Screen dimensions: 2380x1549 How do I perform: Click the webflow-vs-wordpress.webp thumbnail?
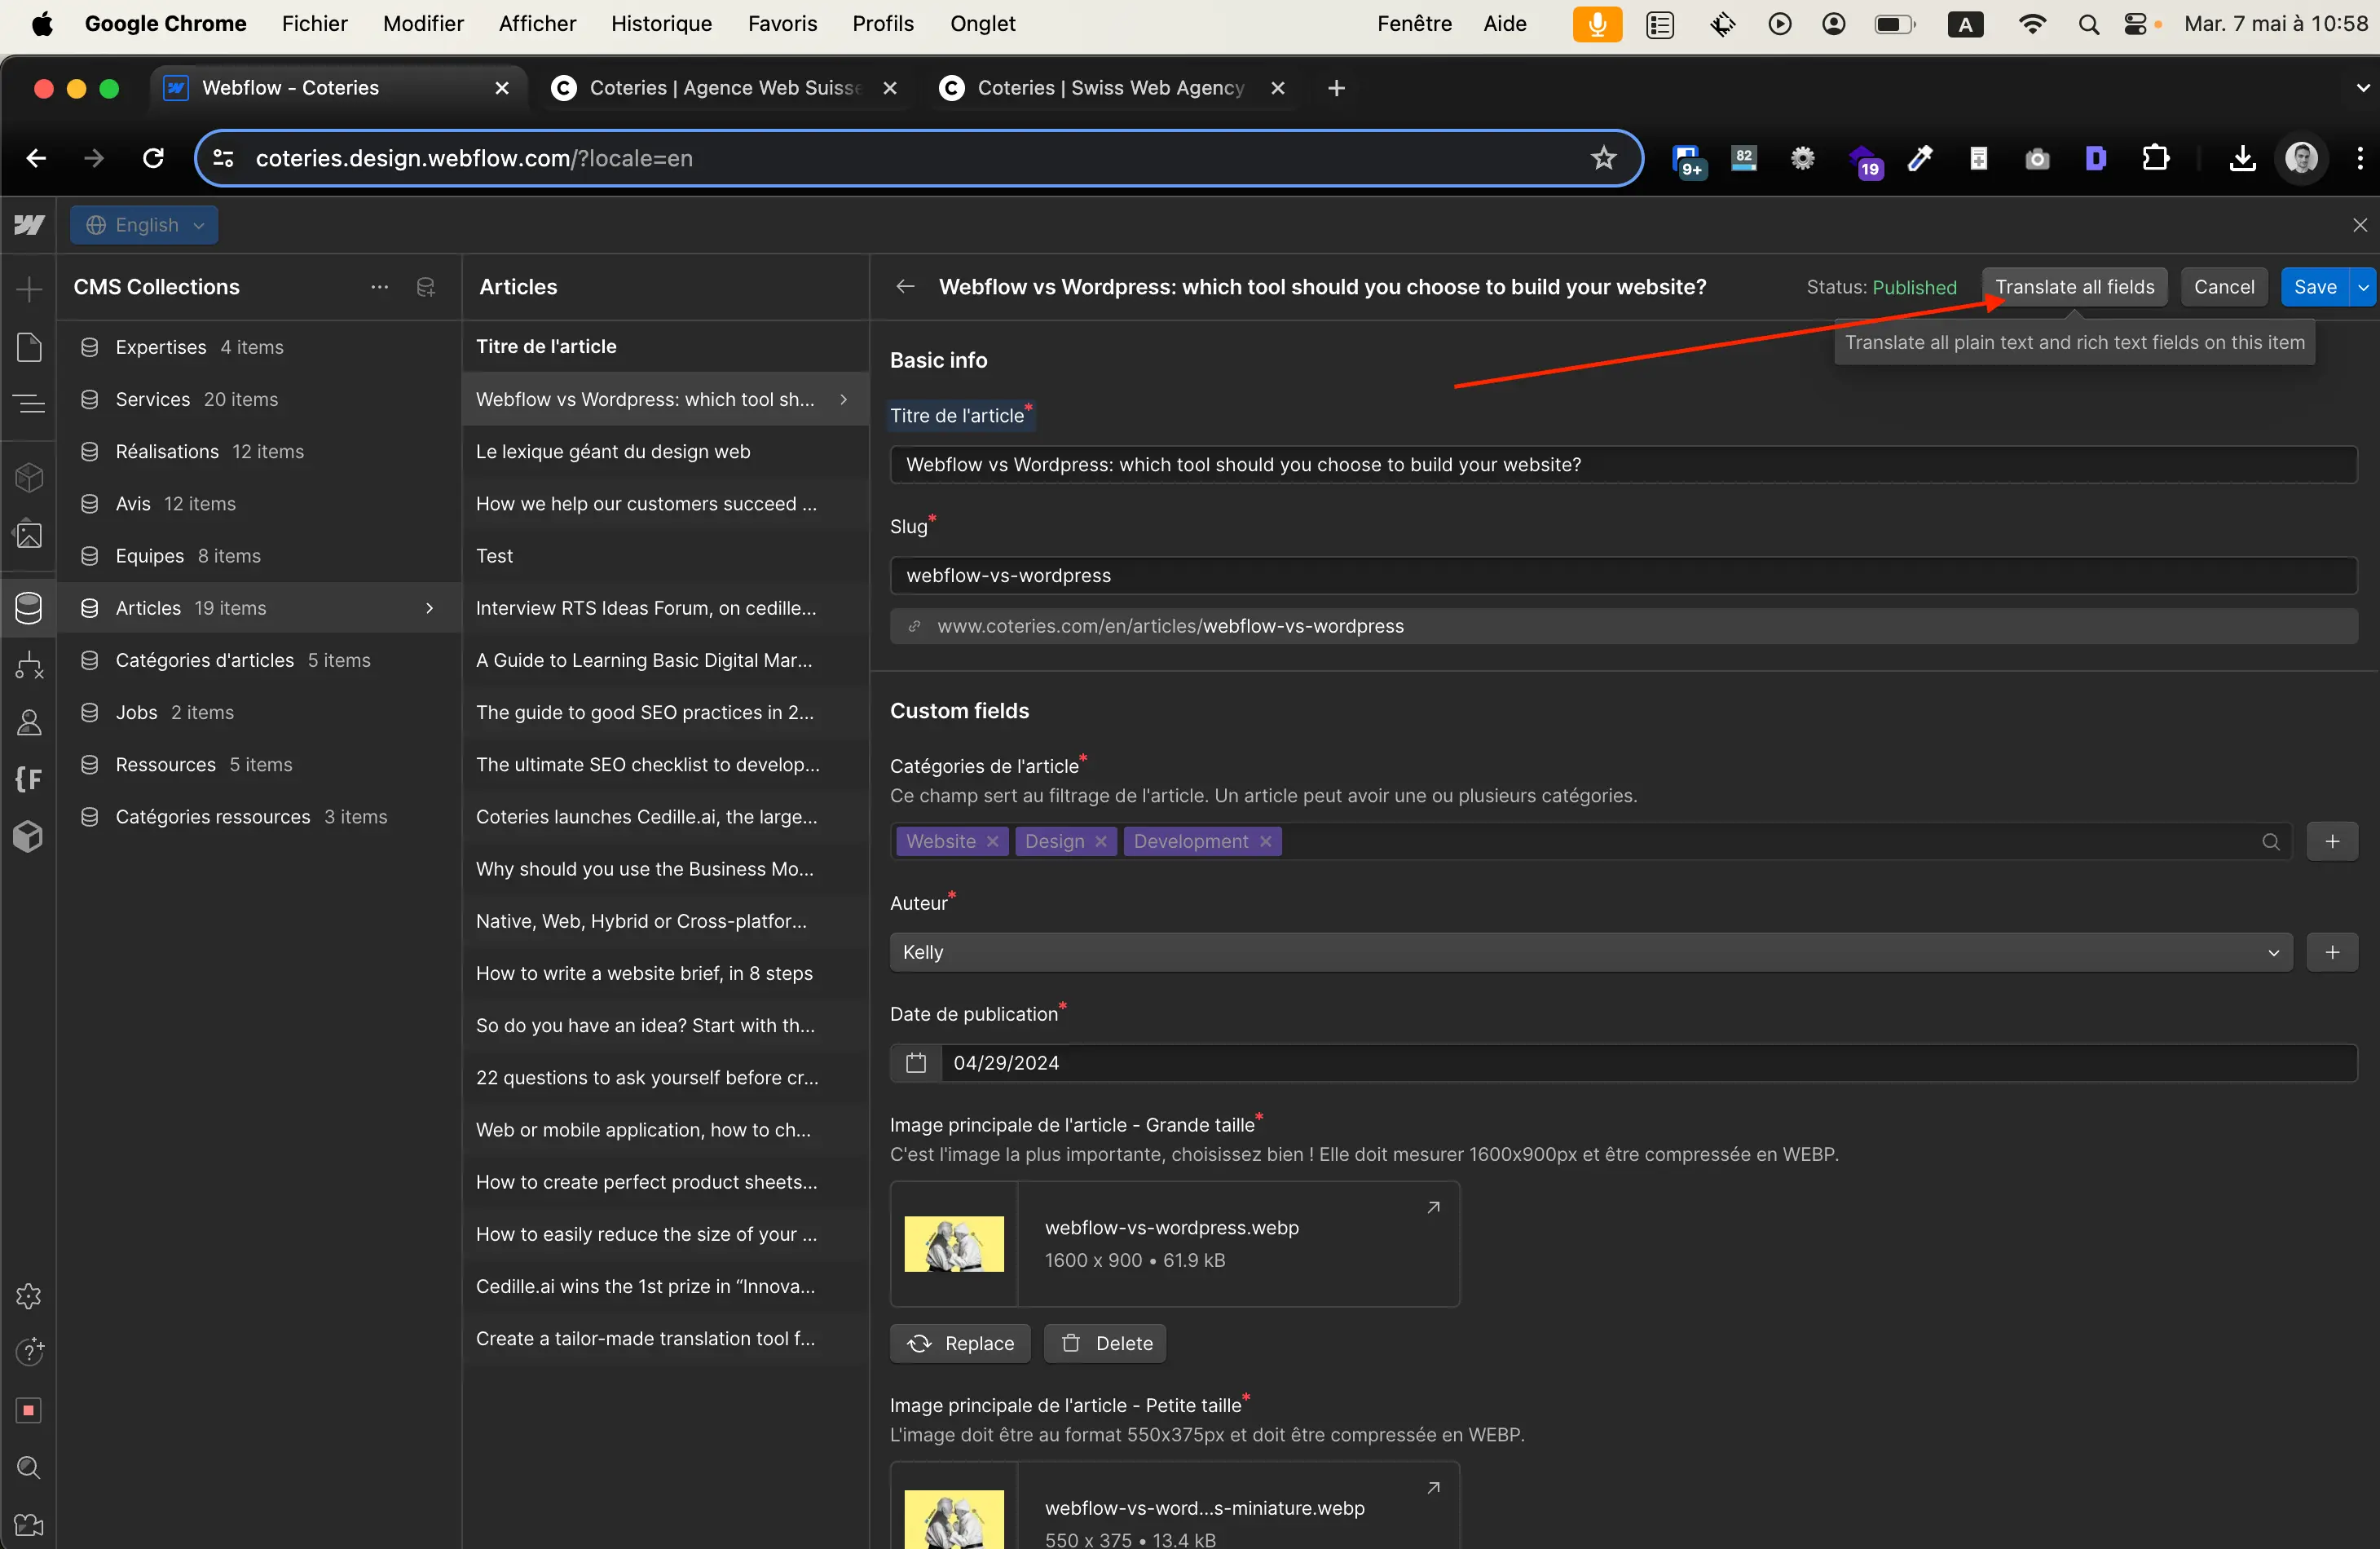click(x=954, y=1243)
